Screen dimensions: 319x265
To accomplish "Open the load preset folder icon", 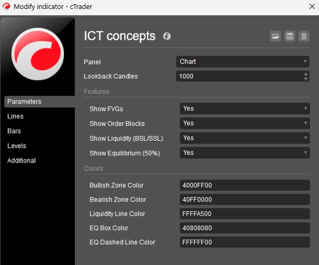I will pyautogui.click(x=275, y=36).
